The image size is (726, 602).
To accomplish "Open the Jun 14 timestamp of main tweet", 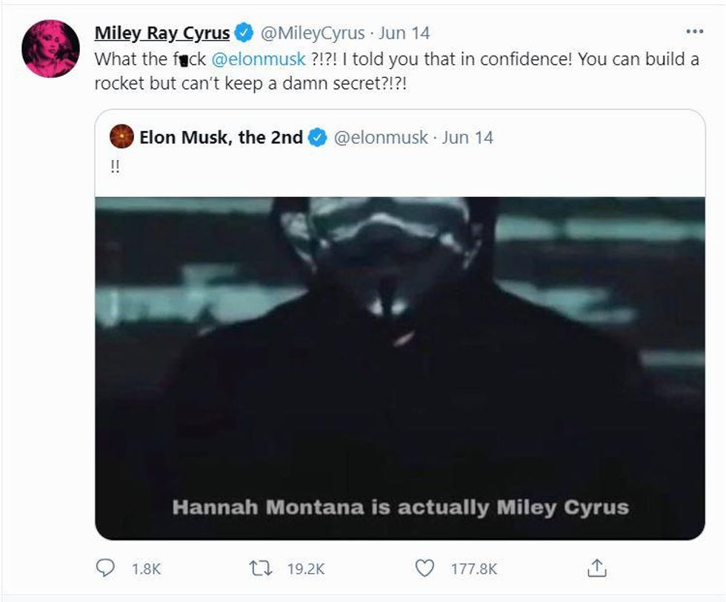I will click(x=404, y=33).
